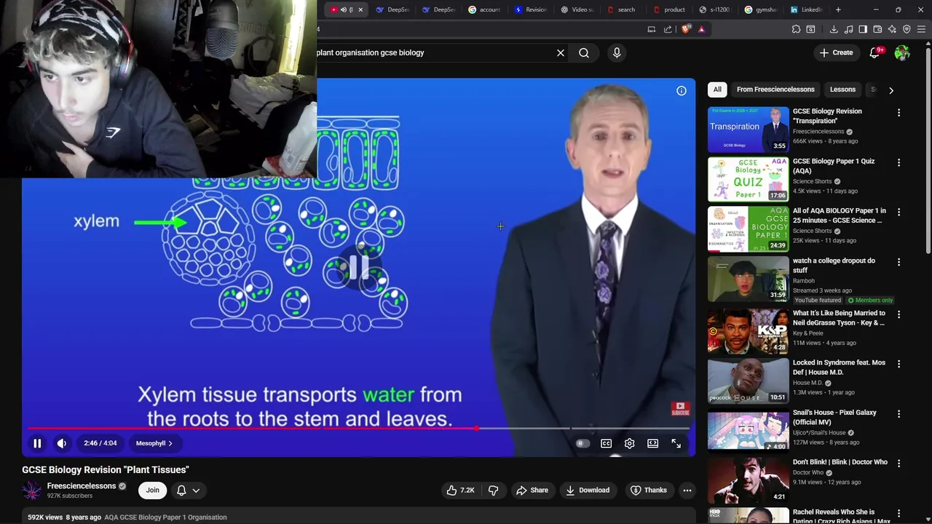This screenshot has width=932, height=524.
Task: Clear the search box text
Action: [x=561, y=52]
